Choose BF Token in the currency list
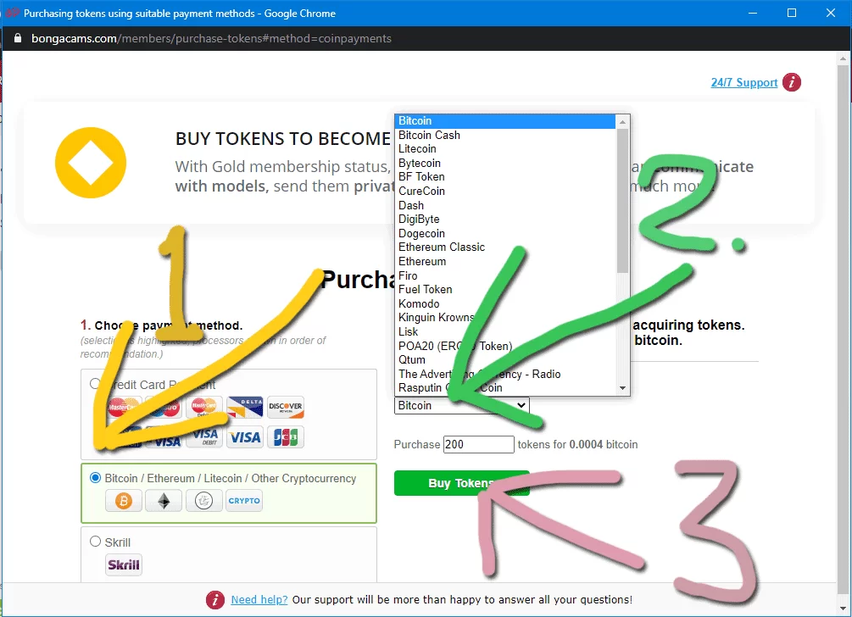Screen dimensions: 852x617 point(505,177)
